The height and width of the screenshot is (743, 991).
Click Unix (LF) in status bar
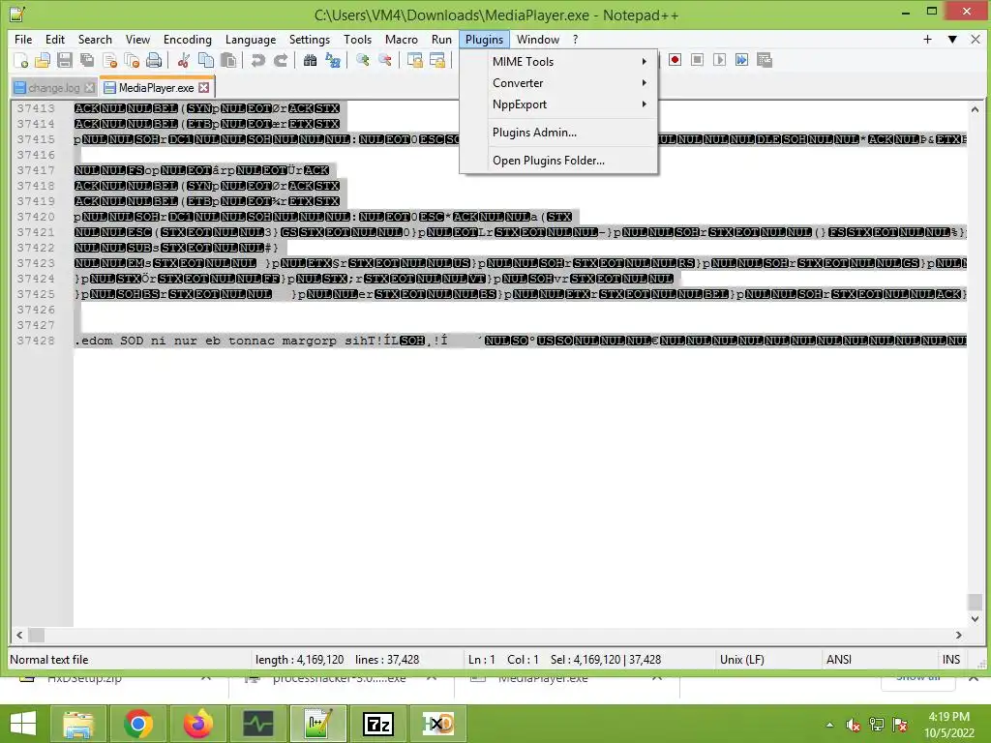coord(742,660)
